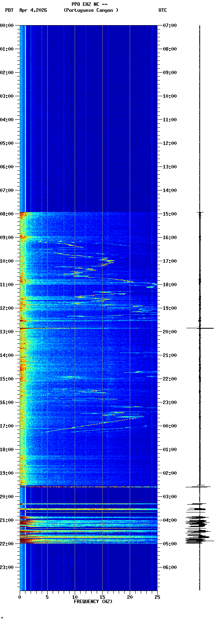
Task: Pick the 00:00 tick label on the UTC axis
Action: (x=170, y=426)
